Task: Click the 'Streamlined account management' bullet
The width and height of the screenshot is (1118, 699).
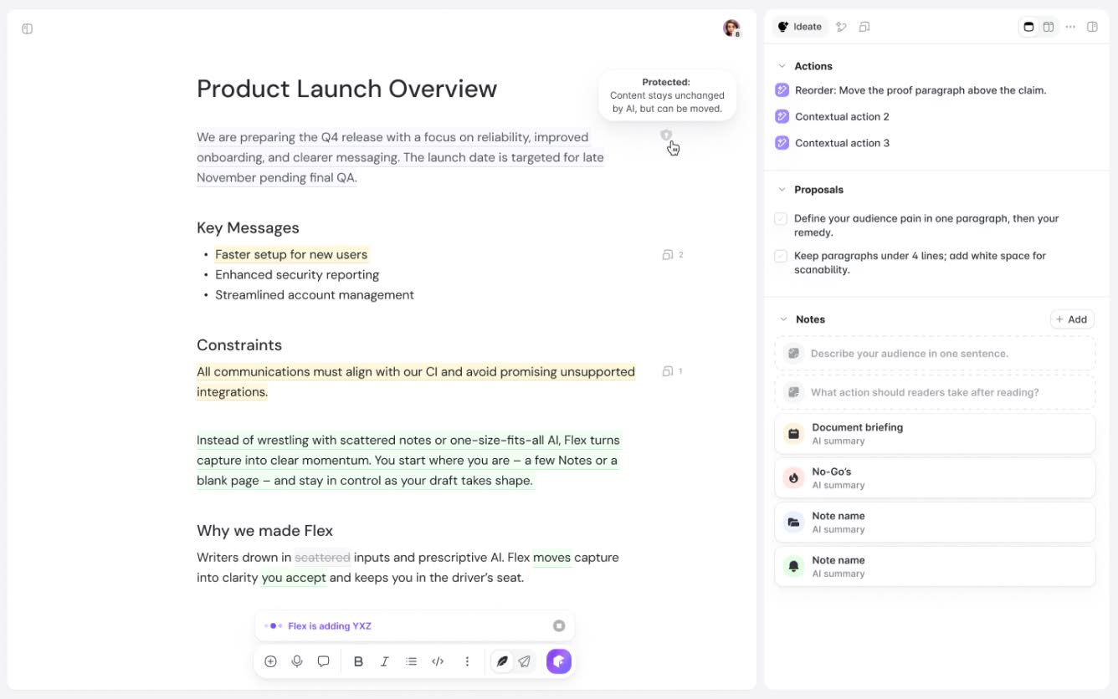Action: (x=315, y=295)
